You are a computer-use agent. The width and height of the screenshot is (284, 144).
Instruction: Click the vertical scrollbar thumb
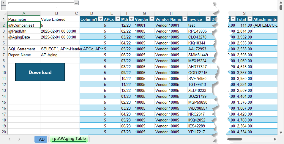(281, 7)
